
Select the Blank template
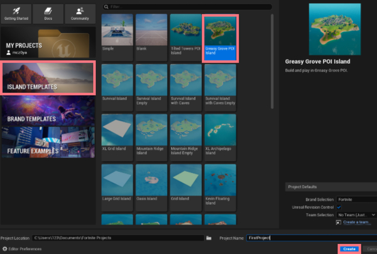[x=151, y=37]
